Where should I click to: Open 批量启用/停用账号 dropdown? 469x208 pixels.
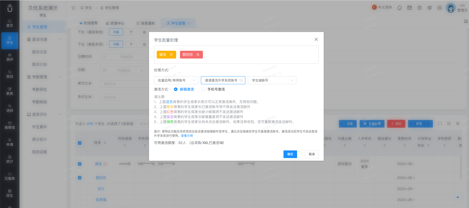pyautogui.click(x=176, y=80)
